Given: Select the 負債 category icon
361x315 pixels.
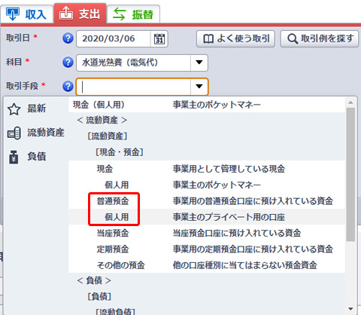Looking at the screenshot, I should pos(14,157).
